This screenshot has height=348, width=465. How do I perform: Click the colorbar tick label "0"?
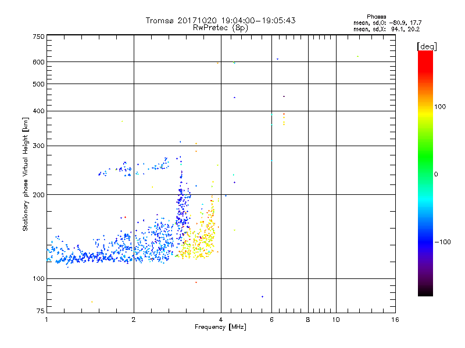[x=436, y=175]
